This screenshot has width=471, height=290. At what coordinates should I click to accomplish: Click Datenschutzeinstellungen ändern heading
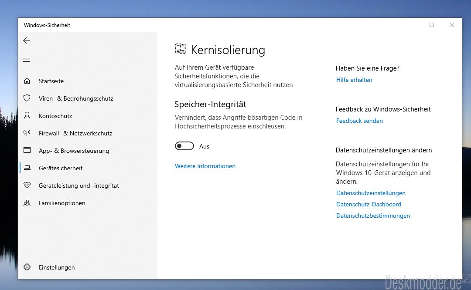point(384,150)
